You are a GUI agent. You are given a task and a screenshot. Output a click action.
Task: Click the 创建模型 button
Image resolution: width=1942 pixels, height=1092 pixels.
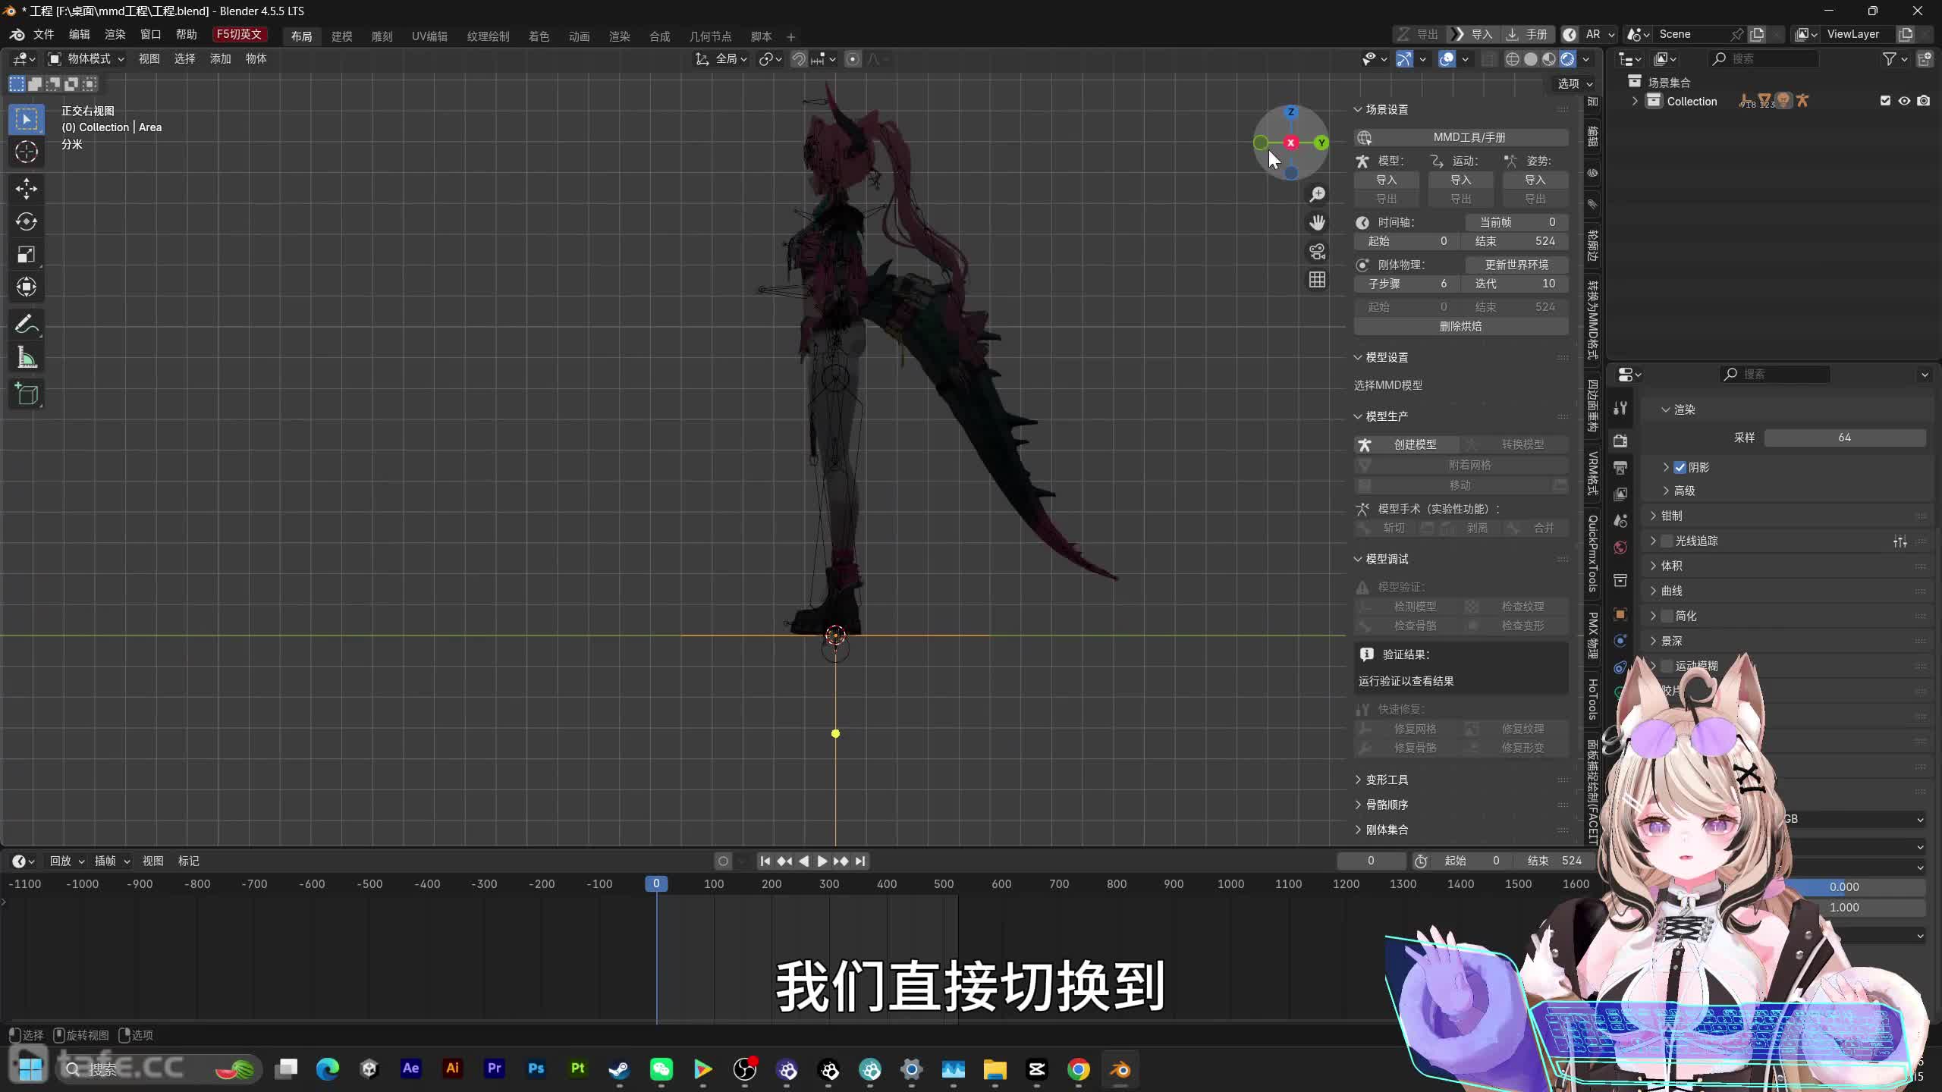coord(1407,444)
